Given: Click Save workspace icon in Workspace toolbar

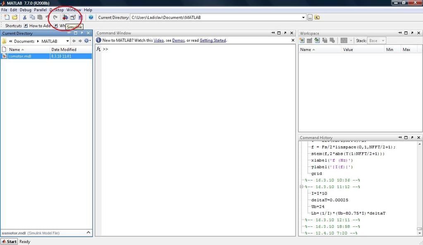Looking at the screenshot, I should click(x=325, y=41).
